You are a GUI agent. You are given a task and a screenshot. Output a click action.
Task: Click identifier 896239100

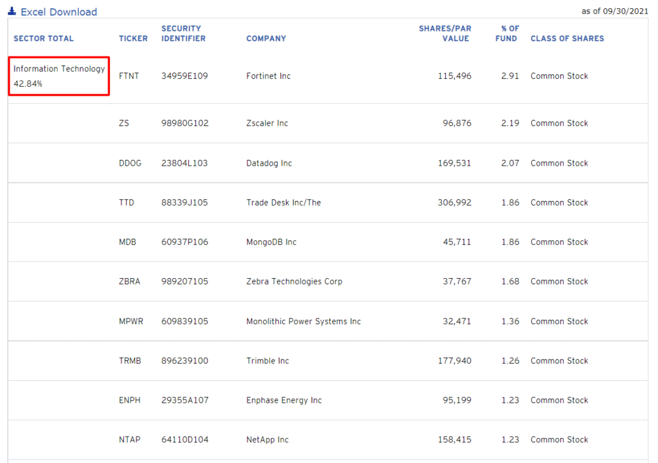coord(184,361)
